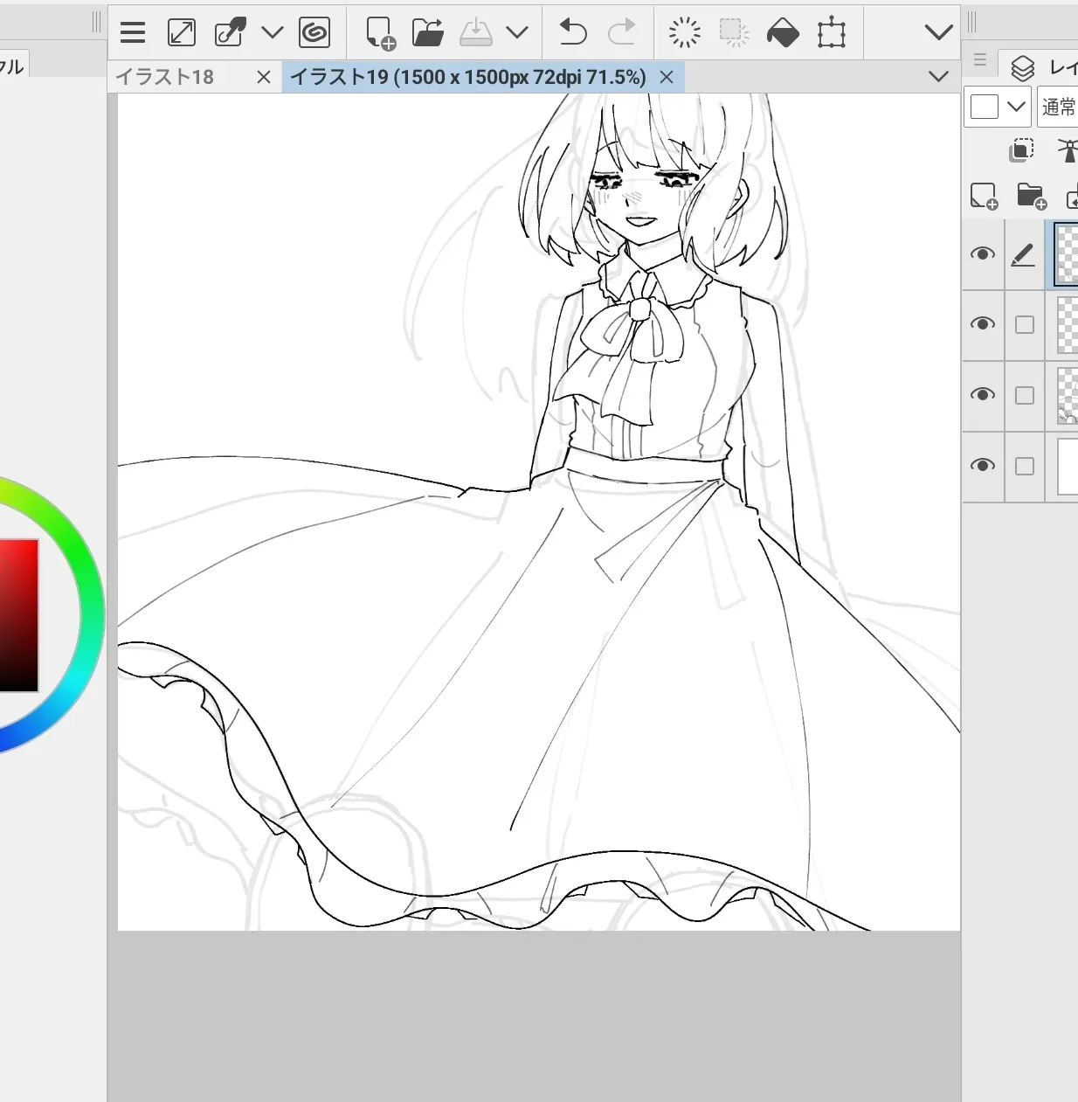Select the second layer thumbnail
The image size is (1078, 1102).
1067,324
